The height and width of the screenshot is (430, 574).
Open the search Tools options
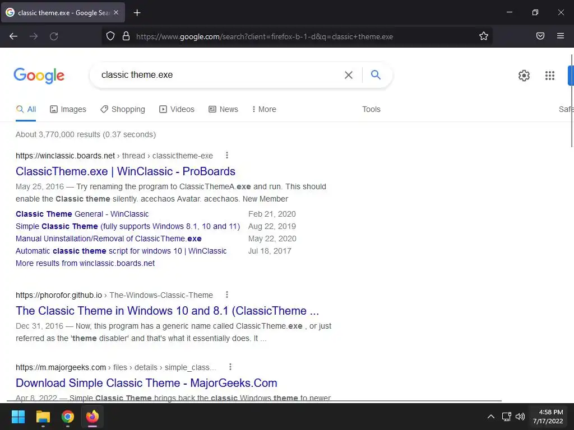click(x=371, y=109)
